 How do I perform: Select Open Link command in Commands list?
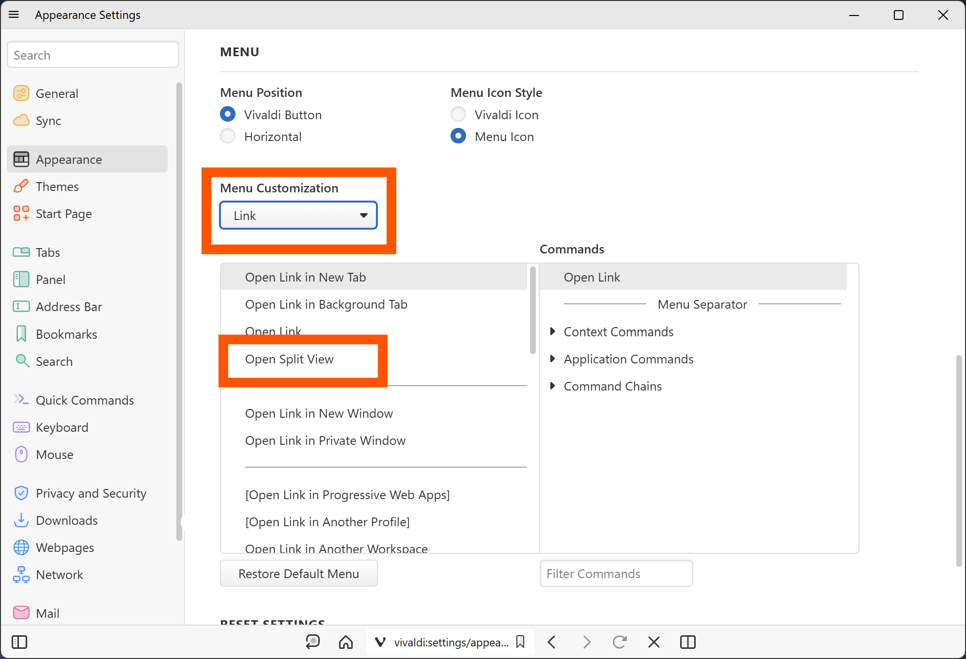(693, 277)
